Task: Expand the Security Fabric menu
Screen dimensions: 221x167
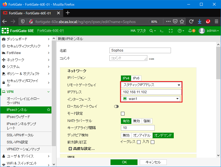Action: 26,46
